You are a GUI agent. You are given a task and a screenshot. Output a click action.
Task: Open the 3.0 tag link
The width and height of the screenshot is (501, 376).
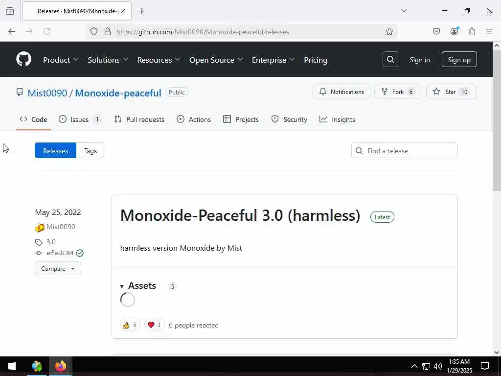(x=51, y=242)
